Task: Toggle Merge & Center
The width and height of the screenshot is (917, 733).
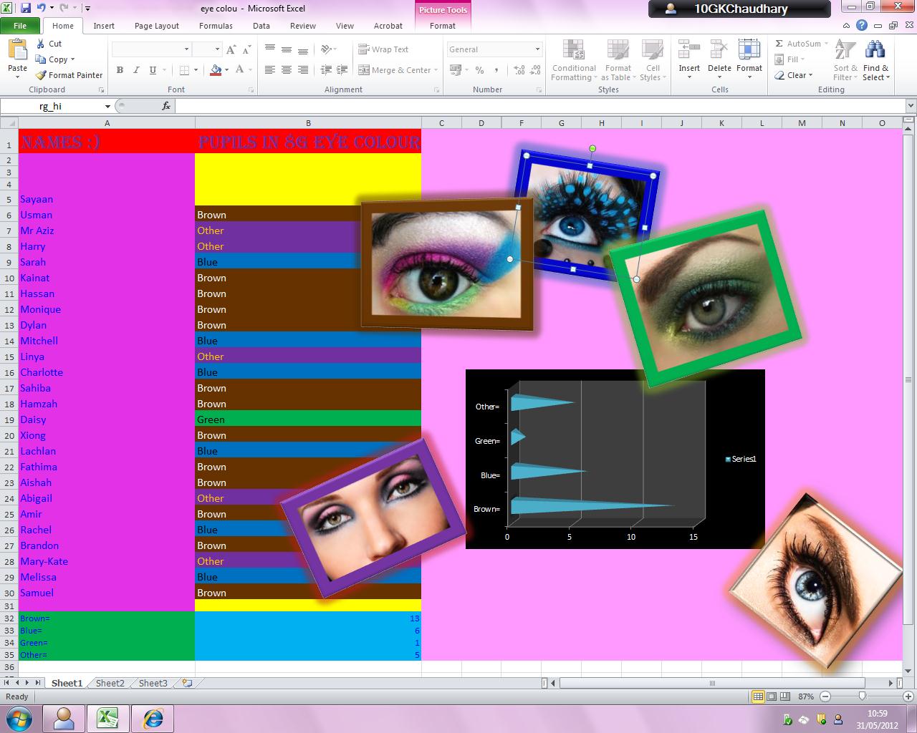Action: tap(395, 70)
